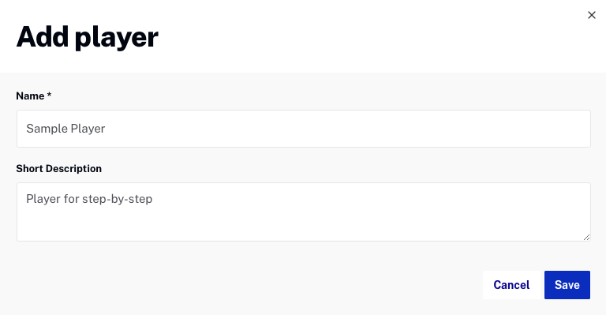Screen dimensions: 606x315
Task: Click the word "Description" in the field label
Action: (73, 168)
